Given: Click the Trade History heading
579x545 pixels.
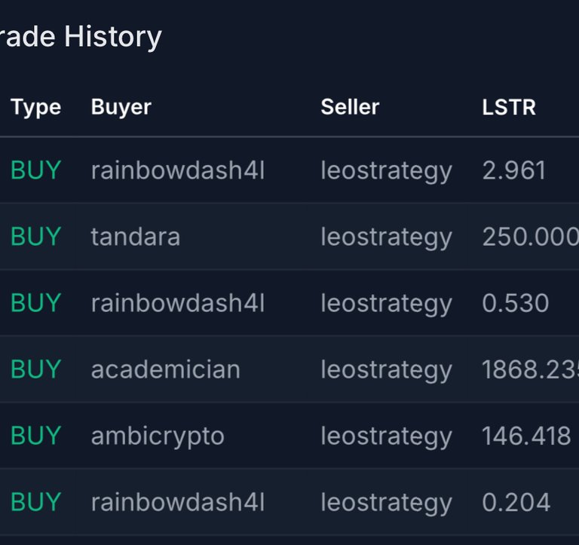Looking at the screenshot, I should click(81, 37).
